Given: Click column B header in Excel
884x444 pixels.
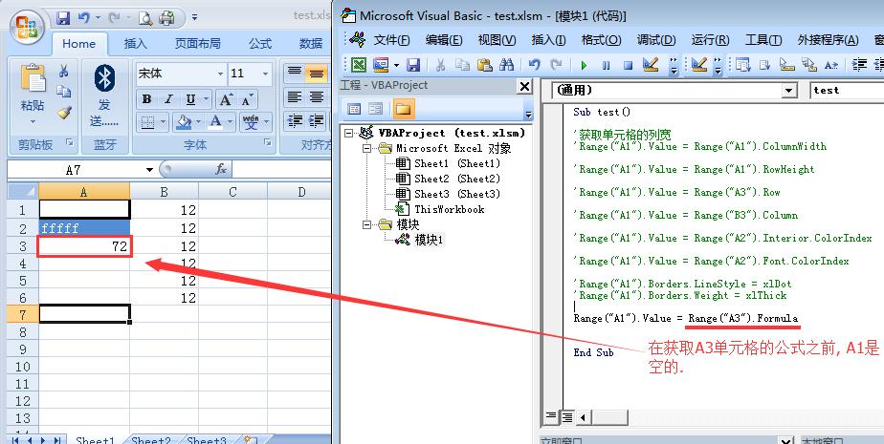Looking at the screenshot, I should pos(164,192).
